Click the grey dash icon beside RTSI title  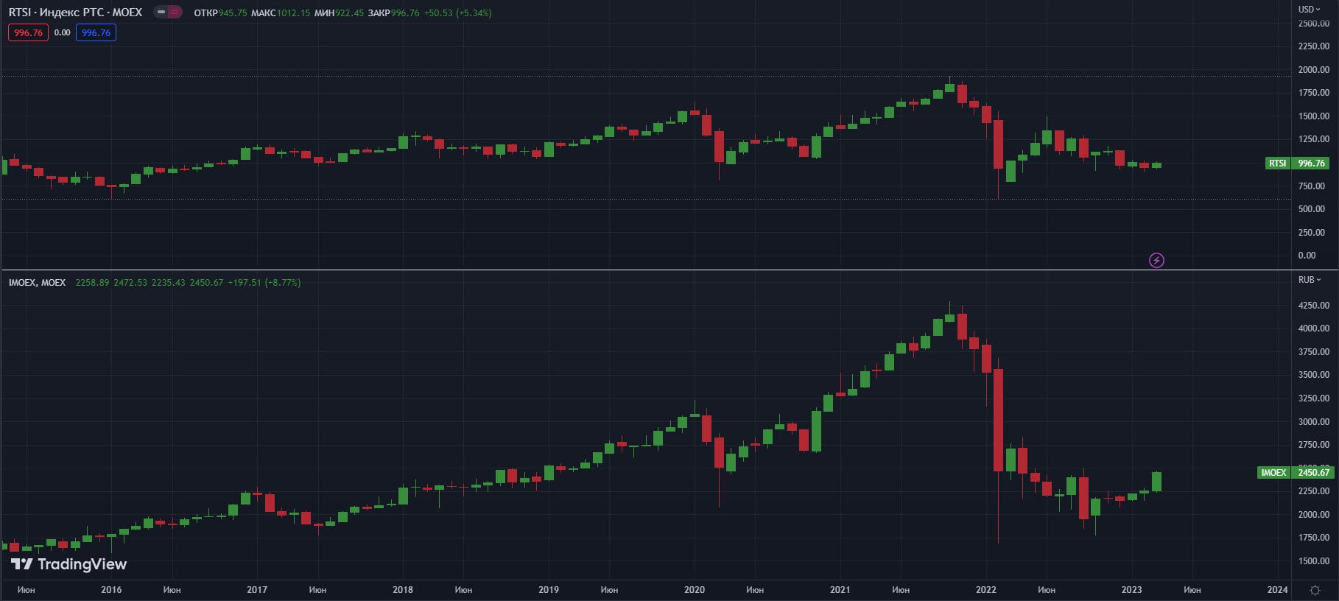[161, 12]
